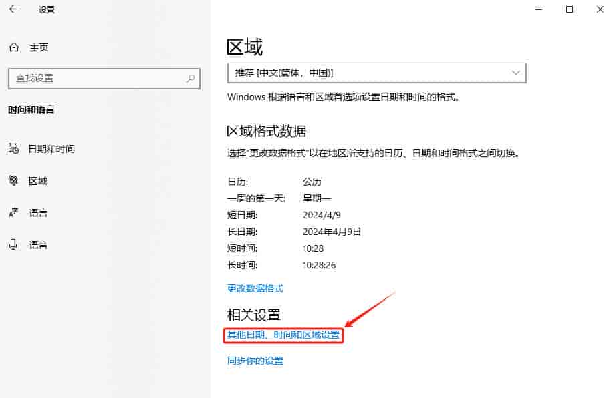Click the 公历 calendar value
This screenshot has width=613, height=398.
point(312,182)
